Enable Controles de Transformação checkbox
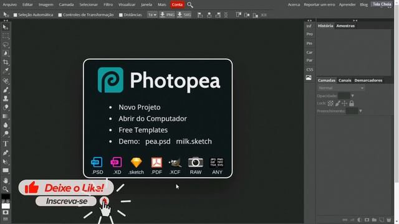 60,15
